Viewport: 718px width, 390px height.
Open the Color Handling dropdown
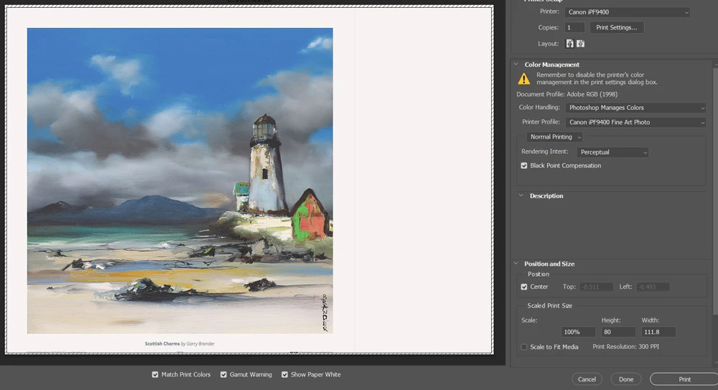635,108
